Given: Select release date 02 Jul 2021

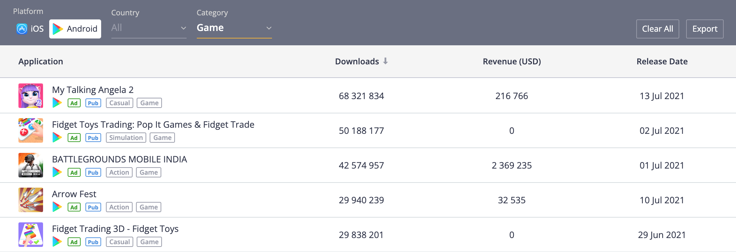Looking at the screenshot, I should (x=662, y=131).
